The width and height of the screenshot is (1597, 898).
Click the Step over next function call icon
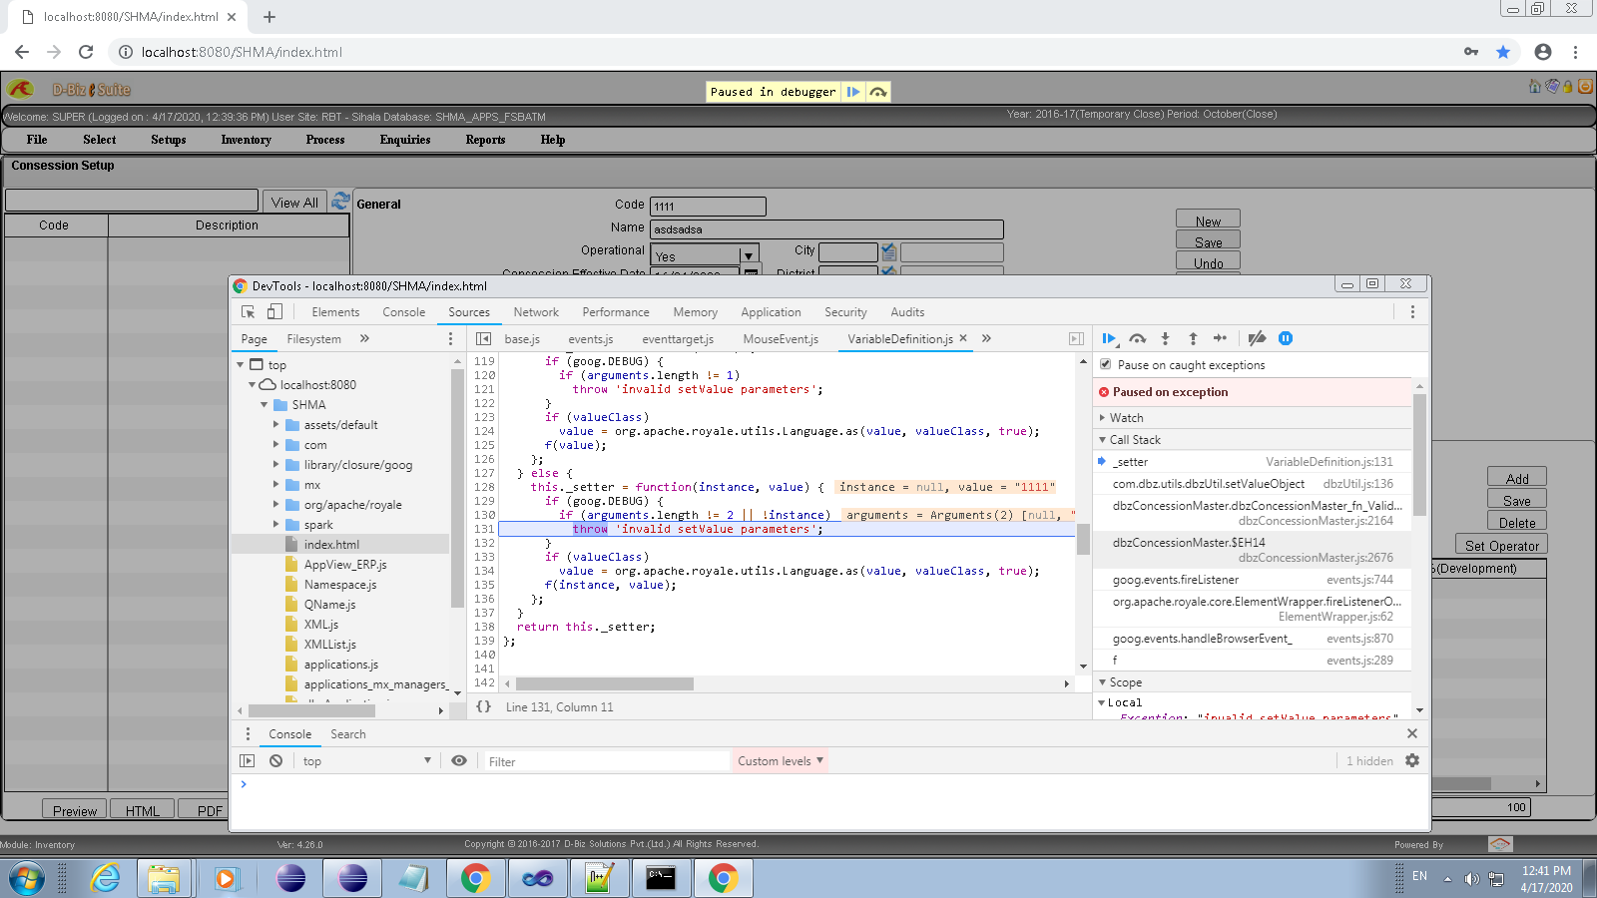pyautogui.click(x=1137, y=338)
